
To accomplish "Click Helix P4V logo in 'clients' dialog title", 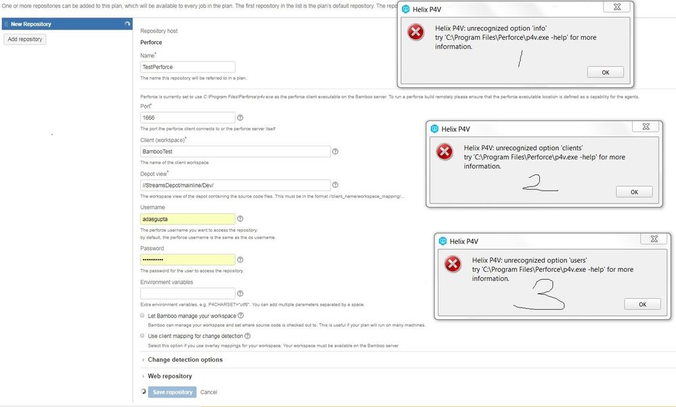I will [434, 128].
